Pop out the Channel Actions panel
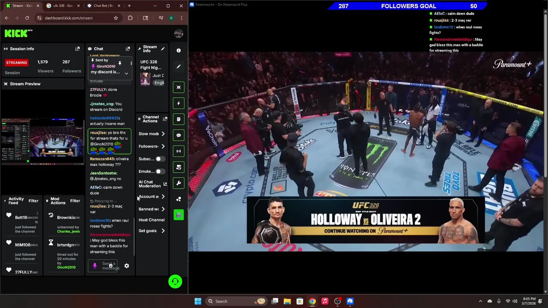The image size is (548, 308). pyautogui.click(x=165, y=119)
